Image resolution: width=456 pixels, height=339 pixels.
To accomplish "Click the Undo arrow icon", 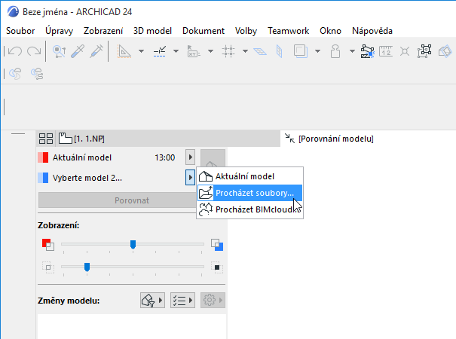I will coord(15,51).
